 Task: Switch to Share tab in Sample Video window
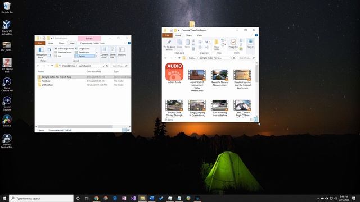coord(189,35)
